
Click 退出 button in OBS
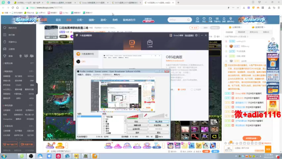159,133
